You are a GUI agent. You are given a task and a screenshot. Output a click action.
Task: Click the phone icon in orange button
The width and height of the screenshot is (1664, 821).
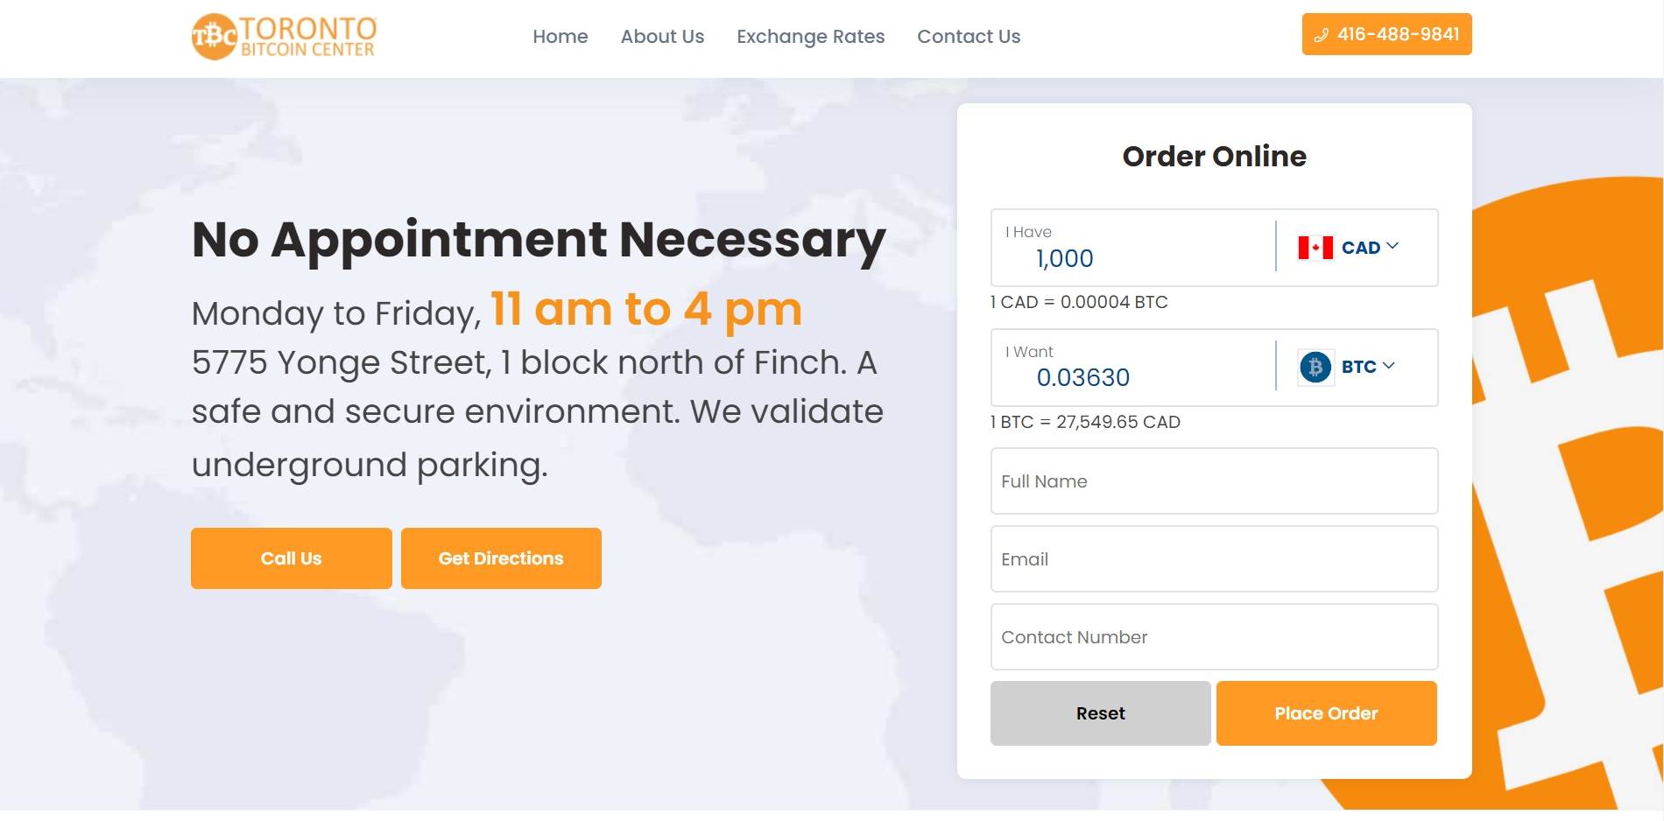coord(1322,35)
